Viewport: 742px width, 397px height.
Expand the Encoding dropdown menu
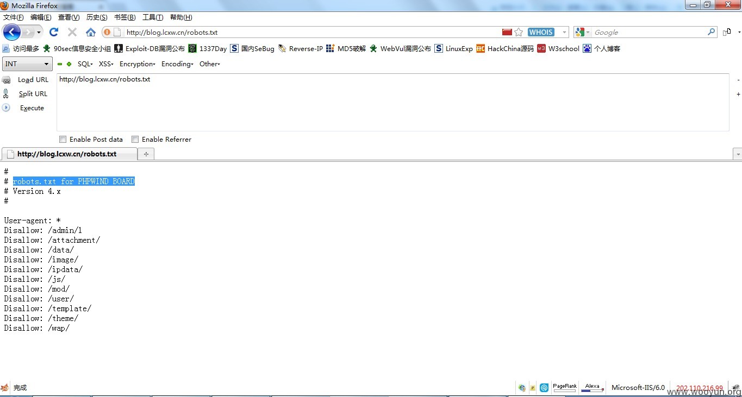click(x=177, y=64)
